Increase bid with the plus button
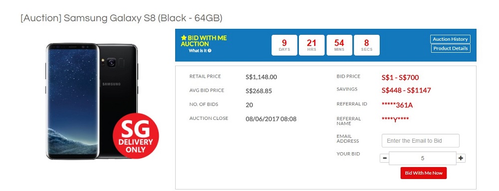Viewport: 499px width, 191px height. 461,158
